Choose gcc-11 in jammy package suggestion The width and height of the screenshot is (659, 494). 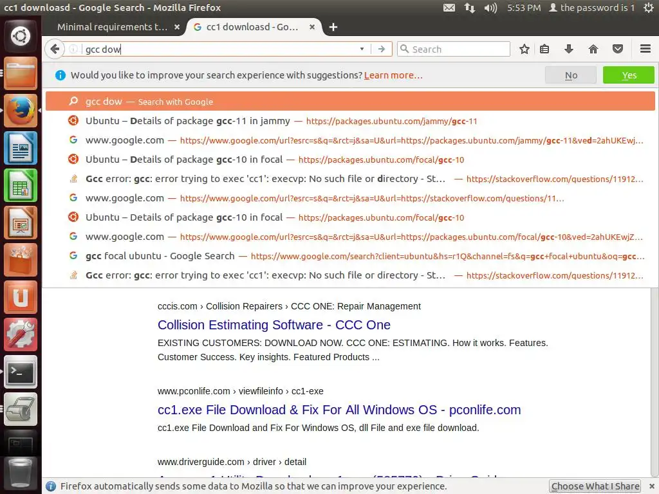pos(350,121)
